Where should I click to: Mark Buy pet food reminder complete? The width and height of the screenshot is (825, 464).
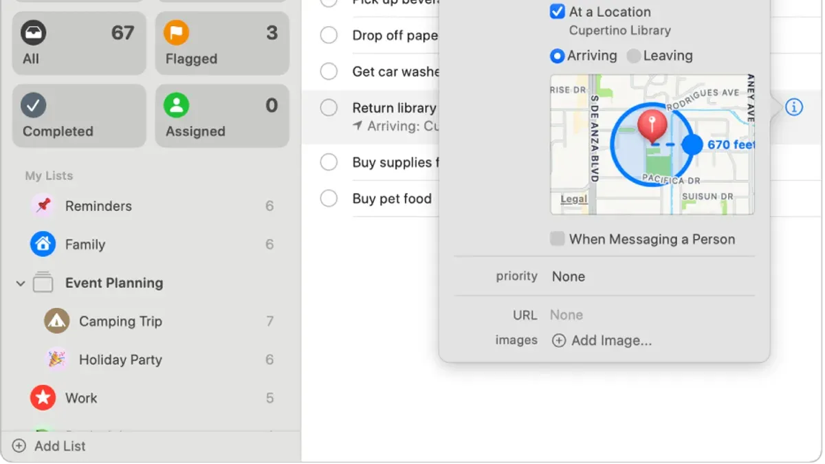click(329, 199)
